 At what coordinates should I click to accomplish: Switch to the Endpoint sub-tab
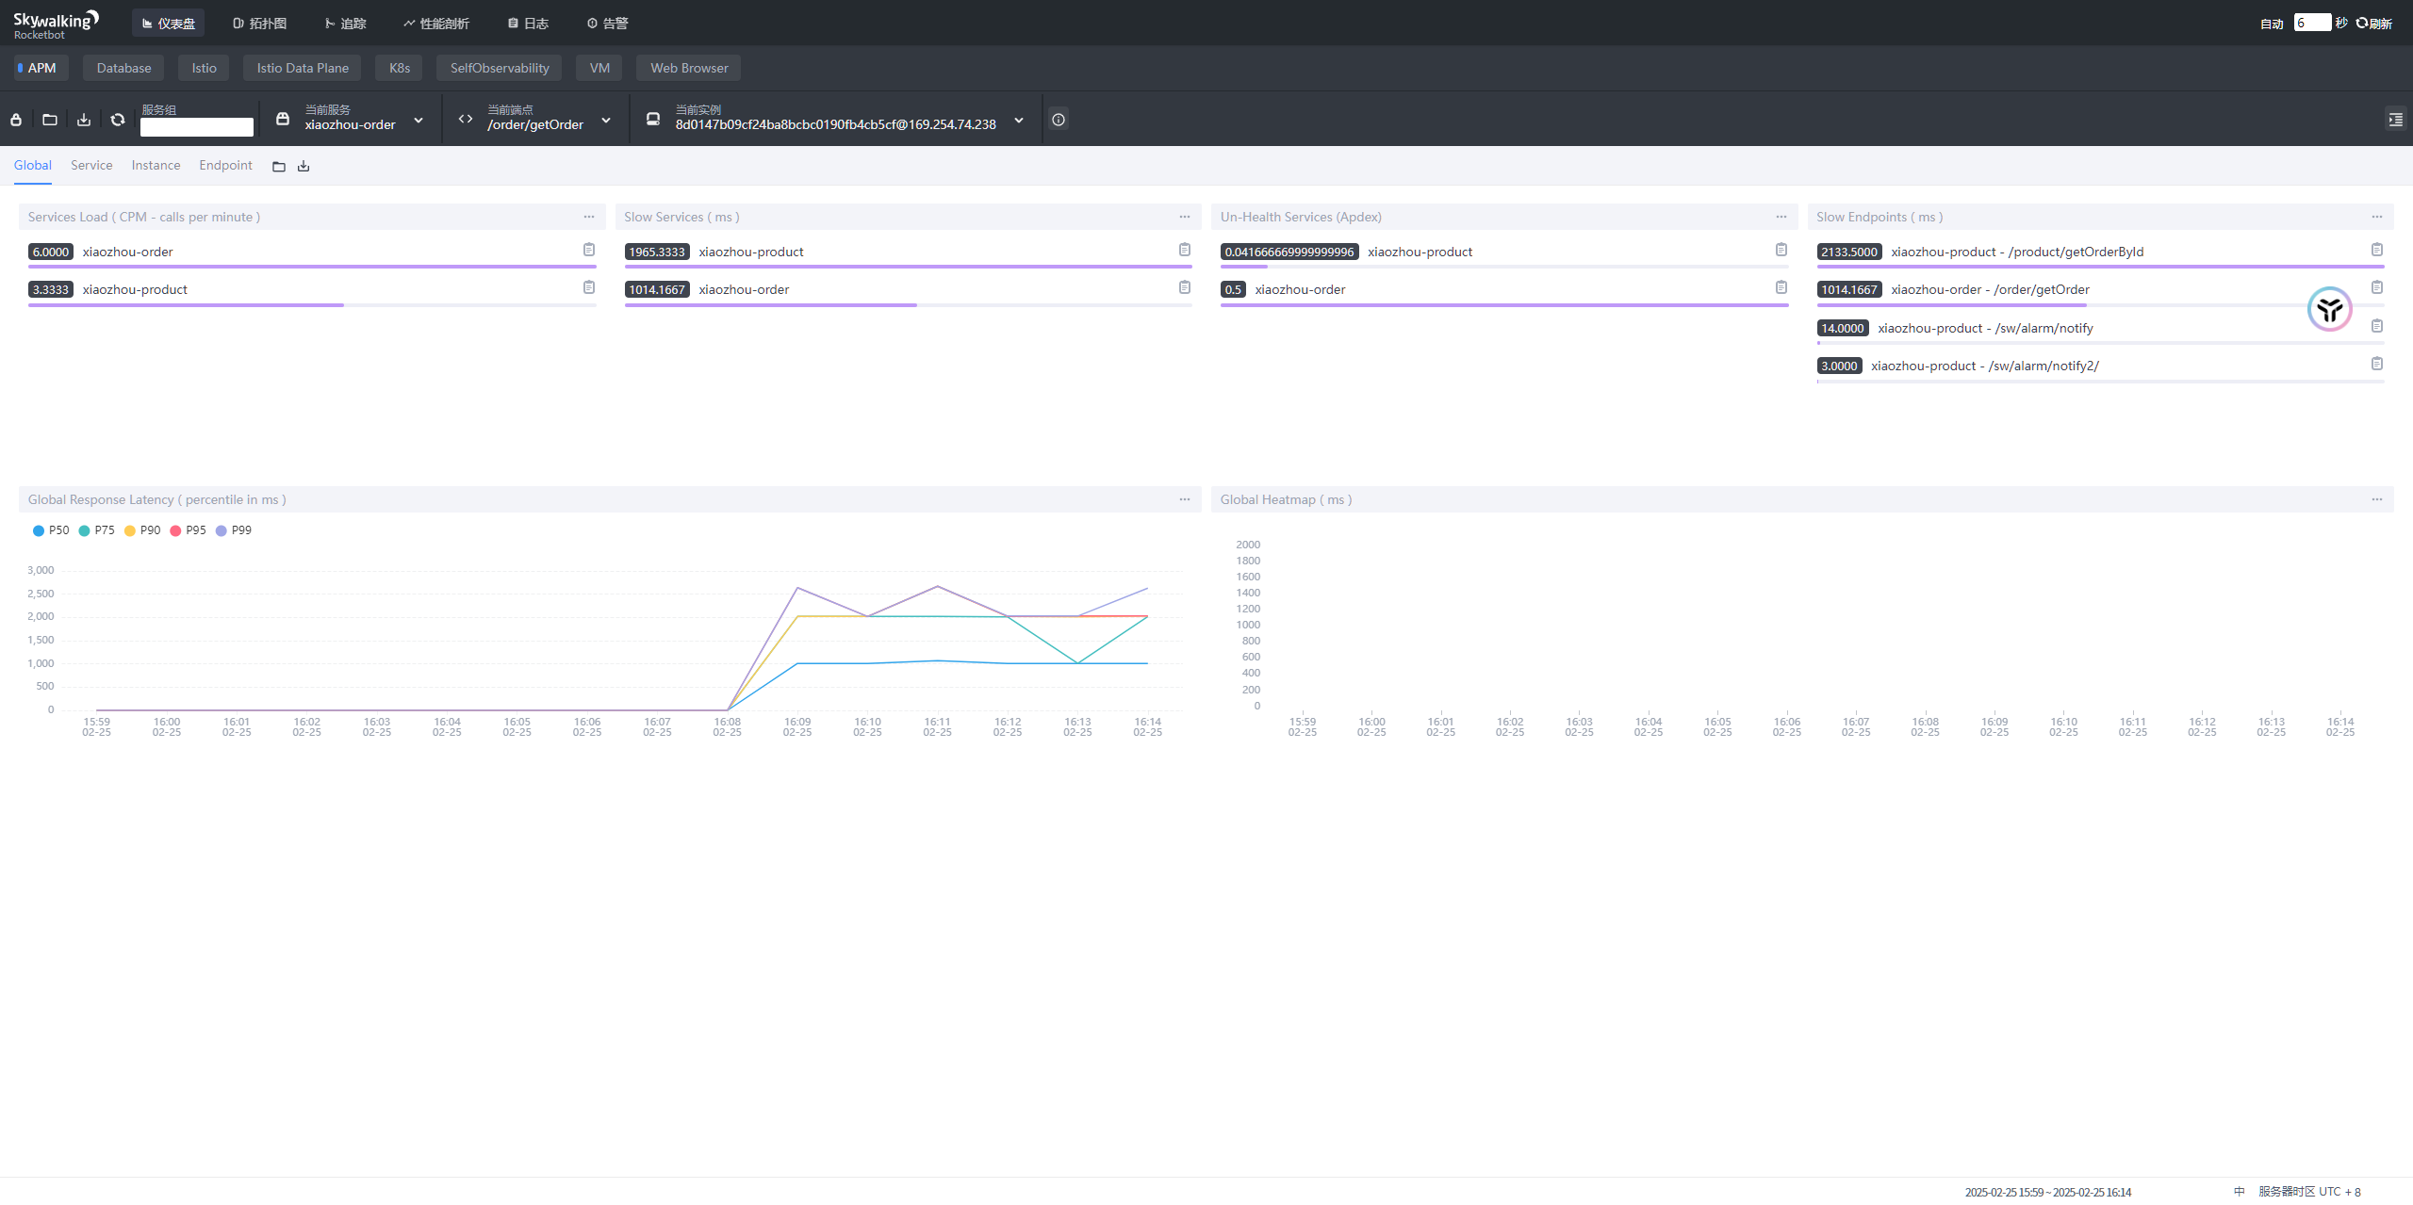225,166
